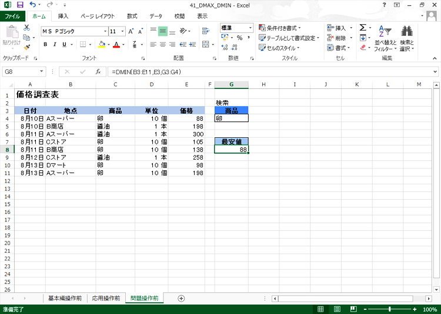441x314 pixels.
Task: Switch to データ ribbon tab
Action: [156, 16]
